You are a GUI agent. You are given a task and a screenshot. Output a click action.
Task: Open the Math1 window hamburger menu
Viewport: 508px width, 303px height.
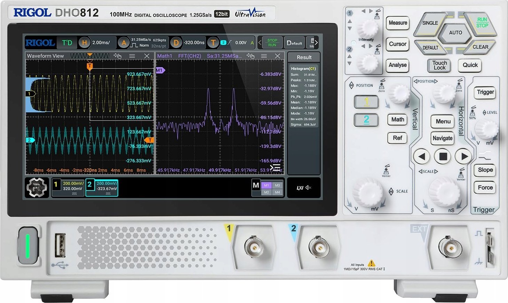(264, 56)
